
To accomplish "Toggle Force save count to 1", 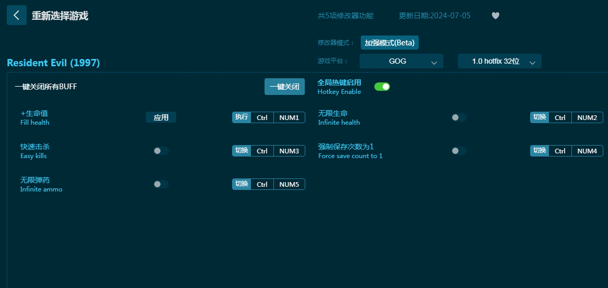I will pos(459,151).
